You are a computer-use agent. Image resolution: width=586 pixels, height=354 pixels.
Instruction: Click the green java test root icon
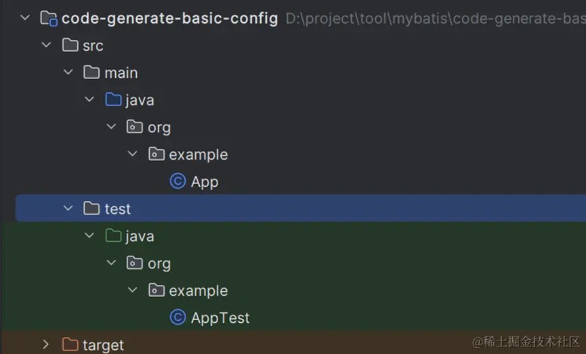pyautogui.click(x=113, y=236)
